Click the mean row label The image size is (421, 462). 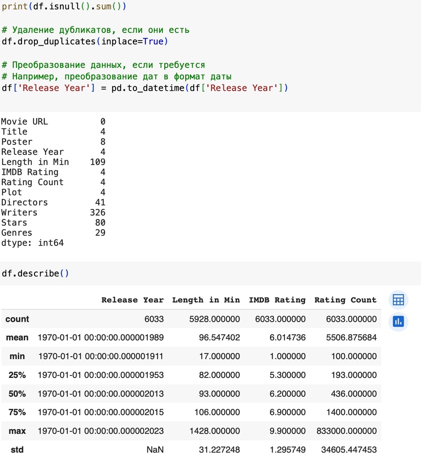pos(17,337)
